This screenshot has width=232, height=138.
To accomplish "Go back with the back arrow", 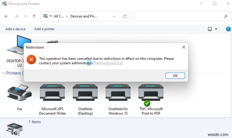I will (6, 16).
